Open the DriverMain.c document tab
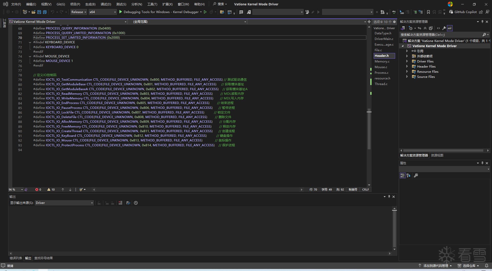This screenshot has height=271, width=492. click(384, 39)
